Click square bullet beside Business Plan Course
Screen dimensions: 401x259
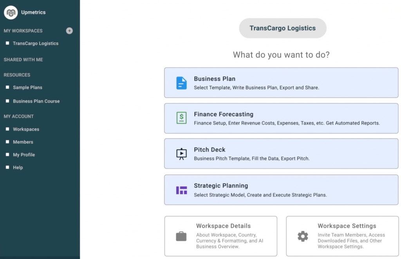point(7,101)
